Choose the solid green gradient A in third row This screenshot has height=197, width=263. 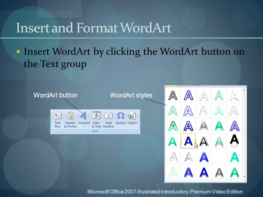click(219, 126)
